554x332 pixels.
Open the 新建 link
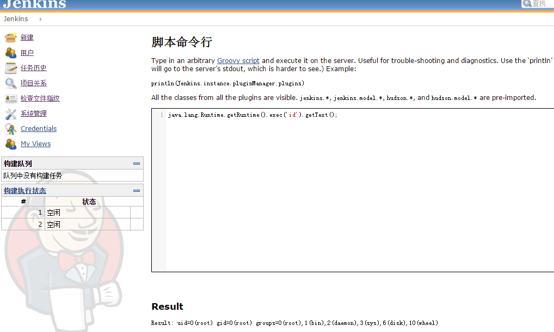[x=27, y=37]
